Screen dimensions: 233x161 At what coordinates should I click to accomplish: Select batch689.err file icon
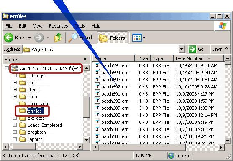pyautogui.click(x=97, y=108)
